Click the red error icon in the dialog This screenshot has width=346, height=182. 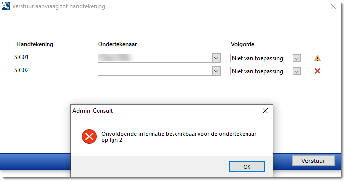(x=89, y=136)
